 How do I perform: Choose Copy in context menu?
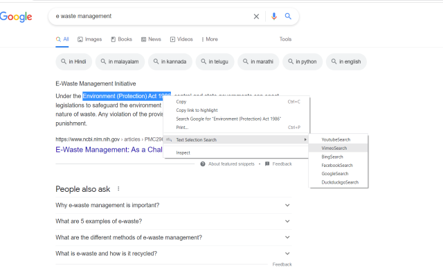tap(237, 101)
